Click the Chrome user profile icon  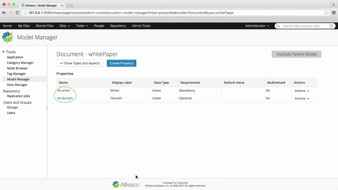coord(334,4)
